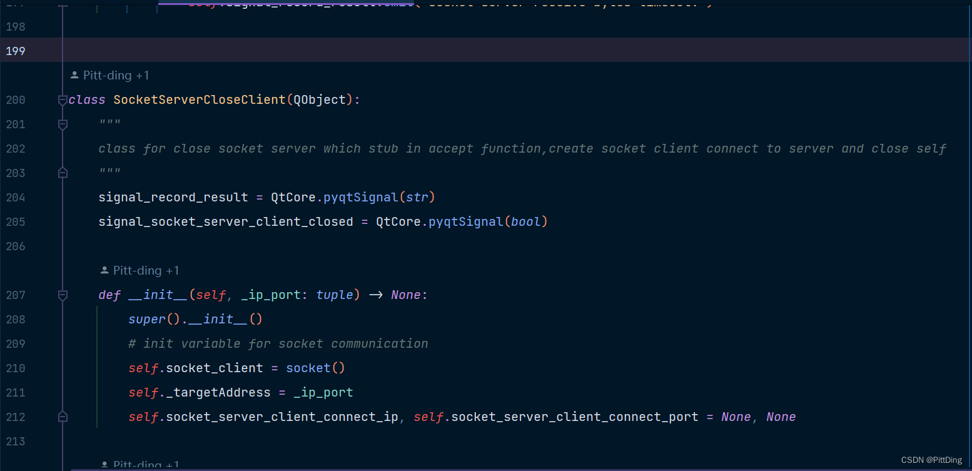Click the None return annotation on line 207
Screen dimensions: 972x471
pos(406,295)
